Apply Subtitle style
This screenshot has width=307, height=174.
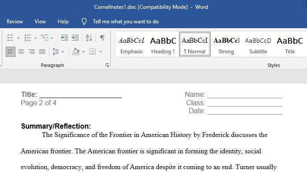258,44
